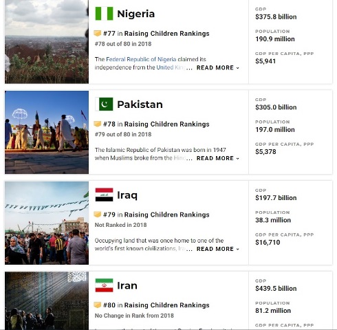
Task: Open Raising Children Rankings link under Pakistan
Action: (x=166, y=124)
